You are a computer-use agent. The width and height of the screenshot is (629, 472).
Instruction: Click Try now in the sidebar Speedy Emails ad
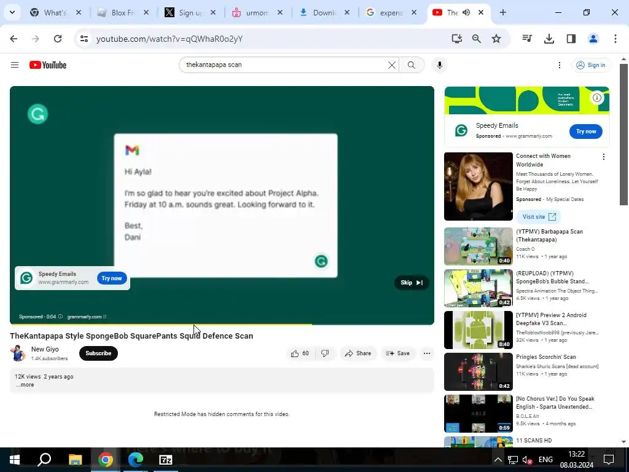coord(585,132)
